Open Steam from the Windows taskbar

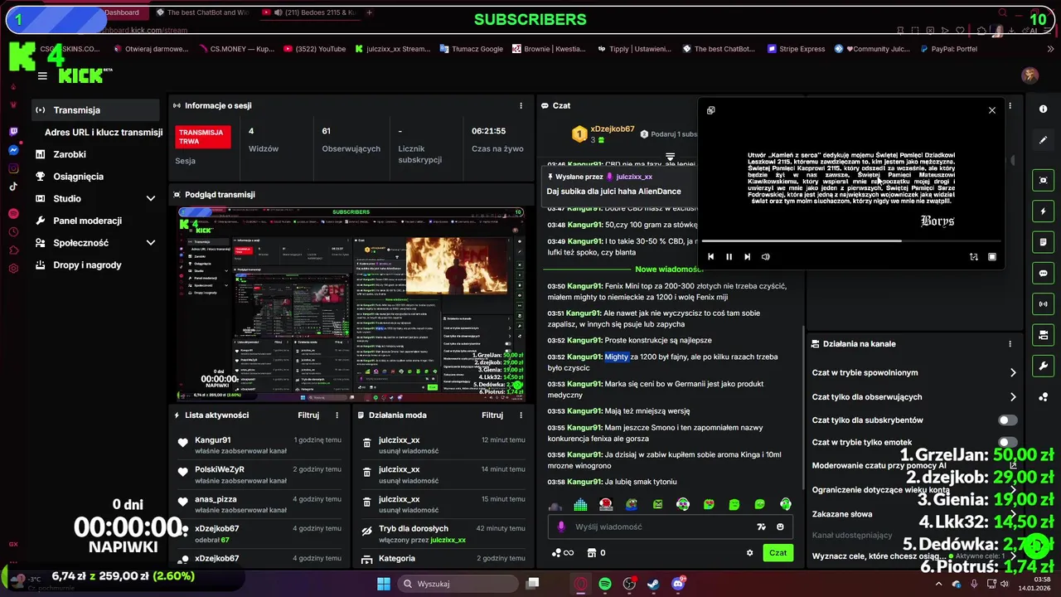[x=653, y=584]
